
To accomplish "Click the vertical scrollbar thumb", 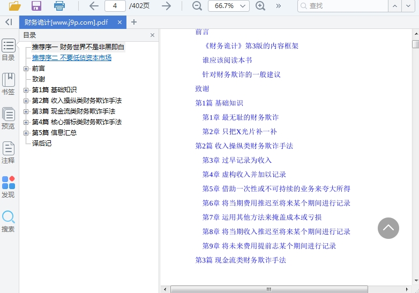I will tap(416, 44).
